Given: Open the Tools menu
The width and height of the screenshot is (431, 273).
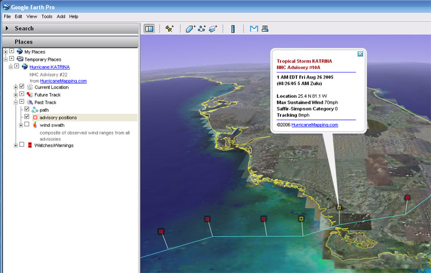Looking at the screenshot, I should click(x=47, y=17).
